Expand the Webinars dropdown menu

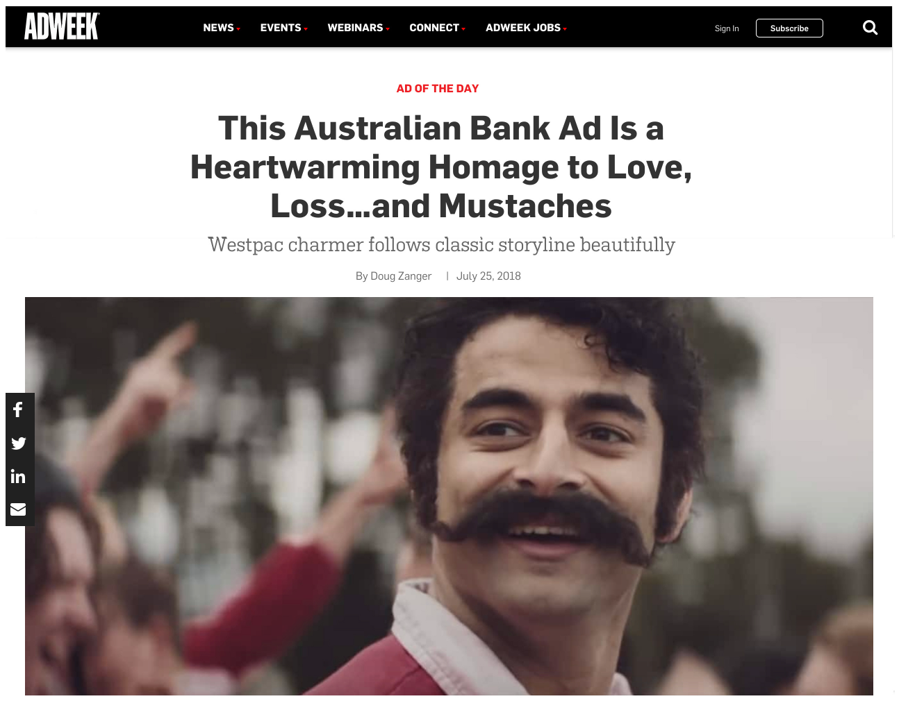[358, 28]
